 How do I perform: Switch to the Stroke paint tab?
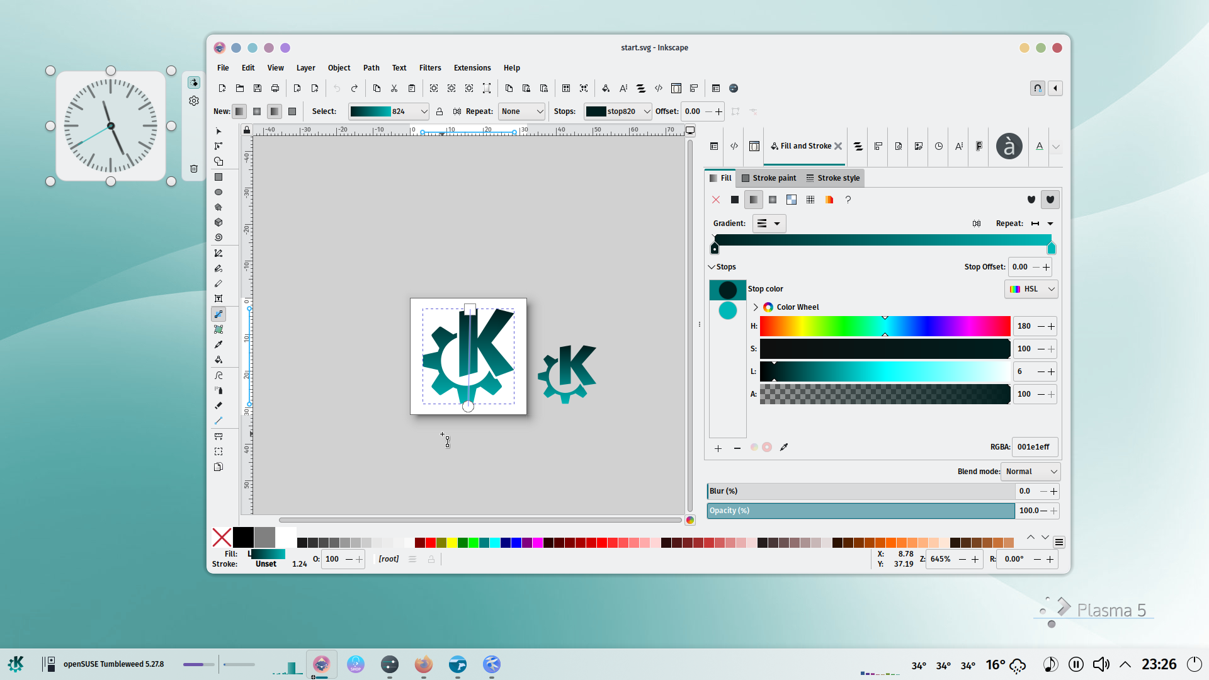pos(769,178)
